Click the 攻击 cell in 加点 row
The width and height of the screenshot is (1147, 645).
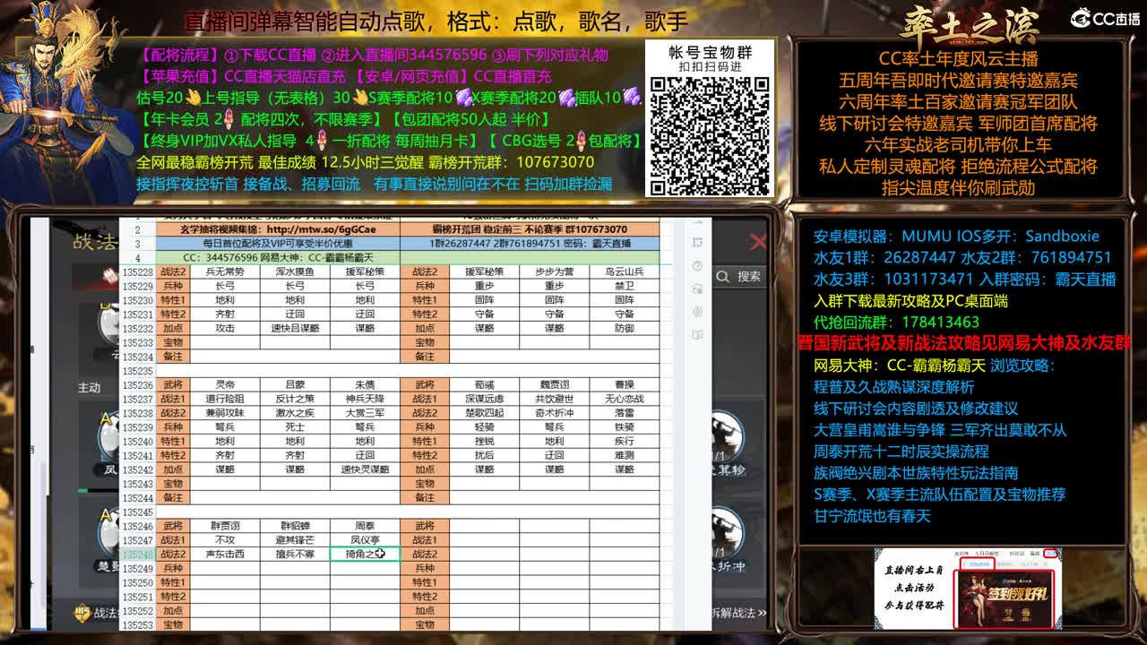225,328
